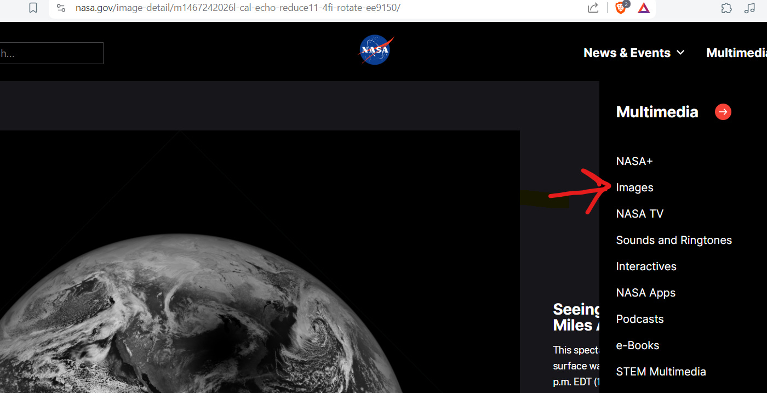Click the bookmark icon in the address bar

coord(33,8)
